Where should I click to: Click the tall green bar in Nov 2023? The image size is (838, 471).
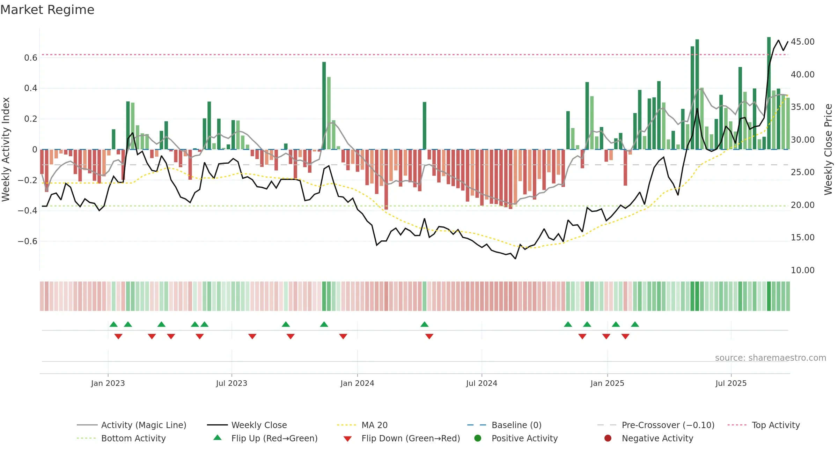324,105
